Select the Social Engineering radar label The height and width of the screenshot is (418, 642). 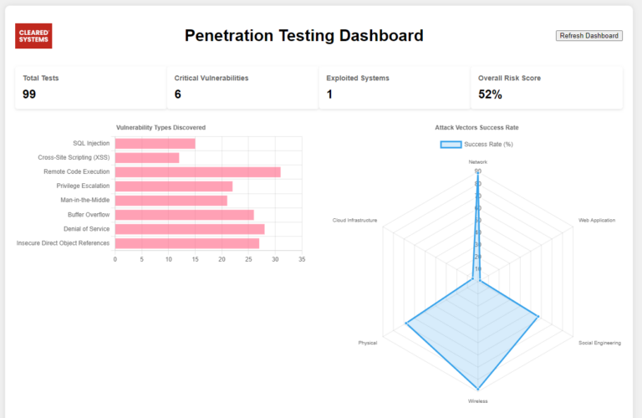599,343
